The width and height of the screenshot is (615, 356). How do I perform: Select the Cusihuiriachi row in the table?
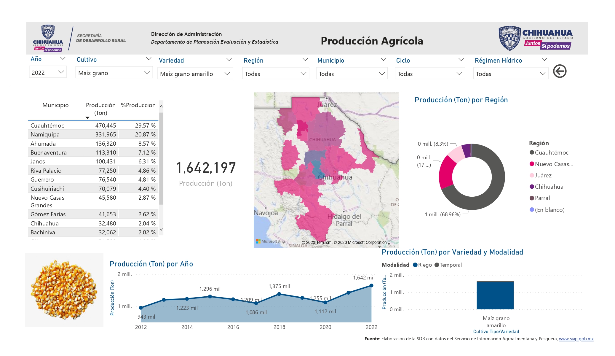click(93, 189)
